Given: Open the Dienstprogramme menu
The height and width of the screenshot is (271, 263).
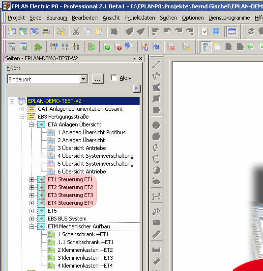Looking at the screenshot, I should pos(229,18).
